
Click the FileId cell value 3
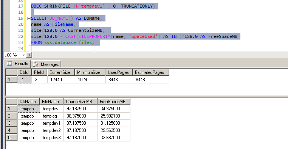(39, 80)
